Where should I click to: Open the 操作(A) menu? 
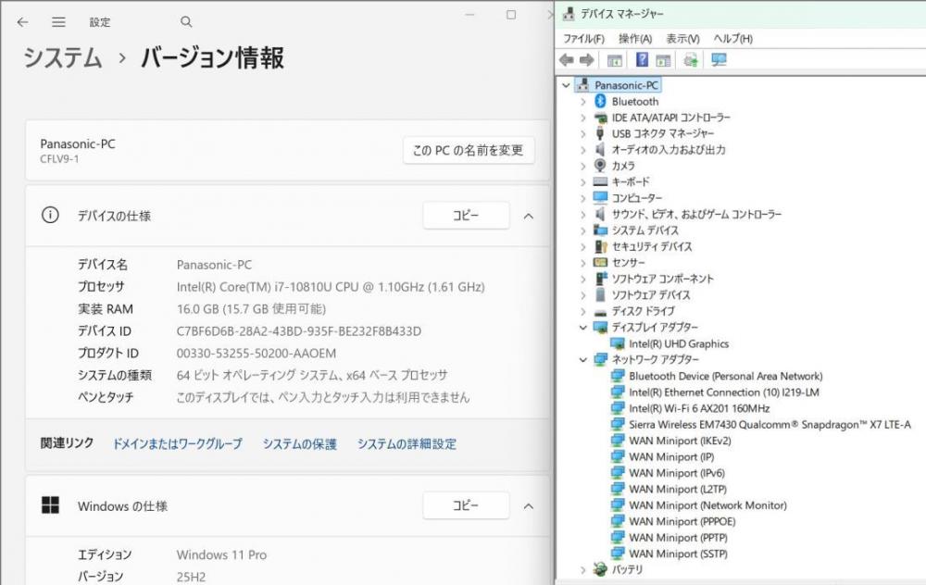pyautogui.click(x=635, y=38)
